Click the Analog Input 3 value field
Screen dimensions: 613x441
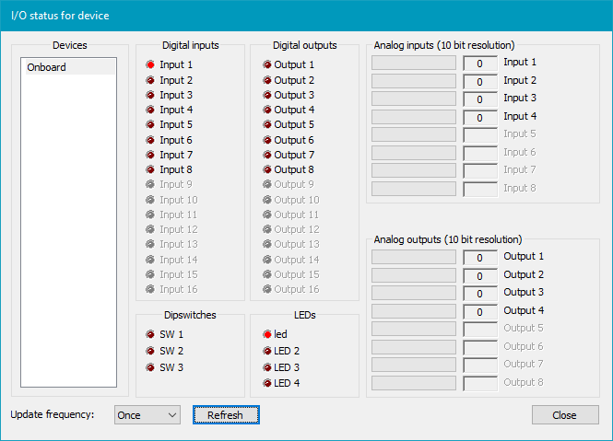[480, 99]
